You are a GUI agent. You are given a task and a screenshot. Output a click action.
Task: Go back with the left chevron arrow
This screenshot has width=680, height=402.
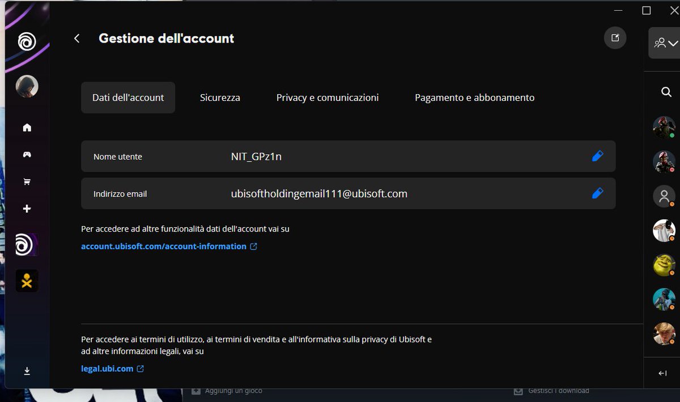(77, 39)
